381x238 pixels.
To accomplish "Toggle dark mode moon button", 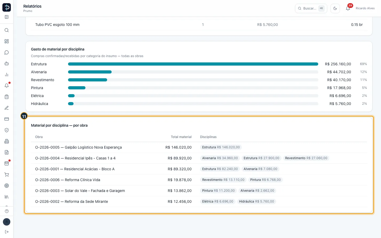I will coord(335,8).
